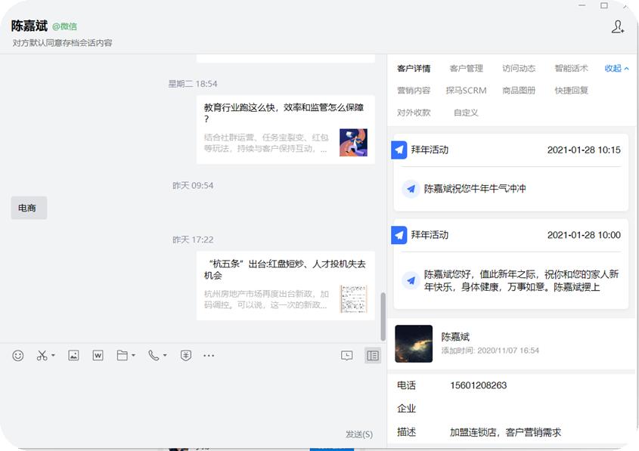
Task: Click timestamp 2021-01-28 10:15
Action: tap(584, 150)
